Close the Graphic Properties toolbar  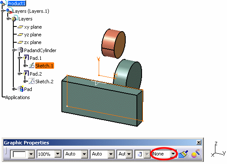point(199,143)
